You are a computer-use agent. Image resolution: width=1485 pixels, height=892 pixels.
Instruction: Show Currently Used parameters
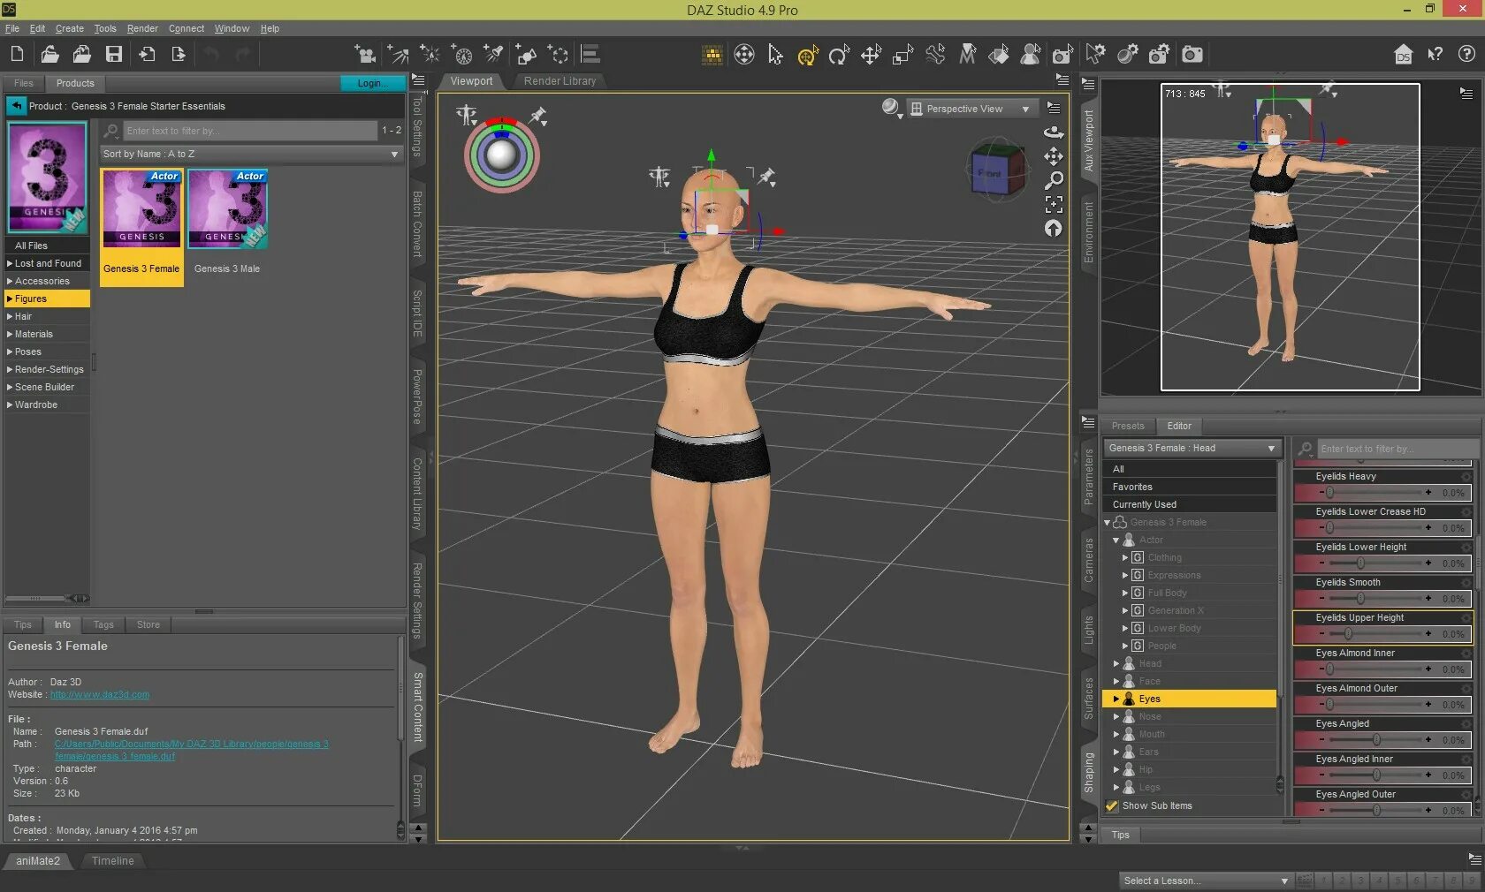(x=1190, y=504)
